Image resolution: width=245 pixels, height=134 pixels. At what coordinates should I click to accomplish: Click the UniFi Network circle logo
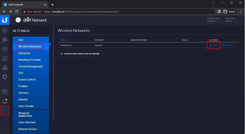coord(18,20)
